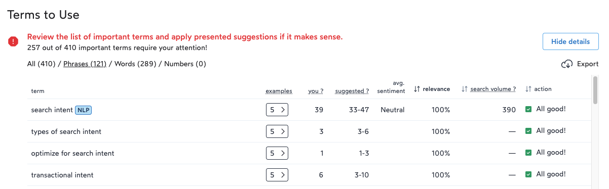Click the NLP badge next to search intent
This screenshot has width=609, height=189.
coord(83,110)
